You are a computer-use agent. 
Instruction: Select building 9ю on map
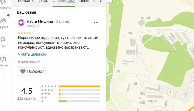coord(152,89)
